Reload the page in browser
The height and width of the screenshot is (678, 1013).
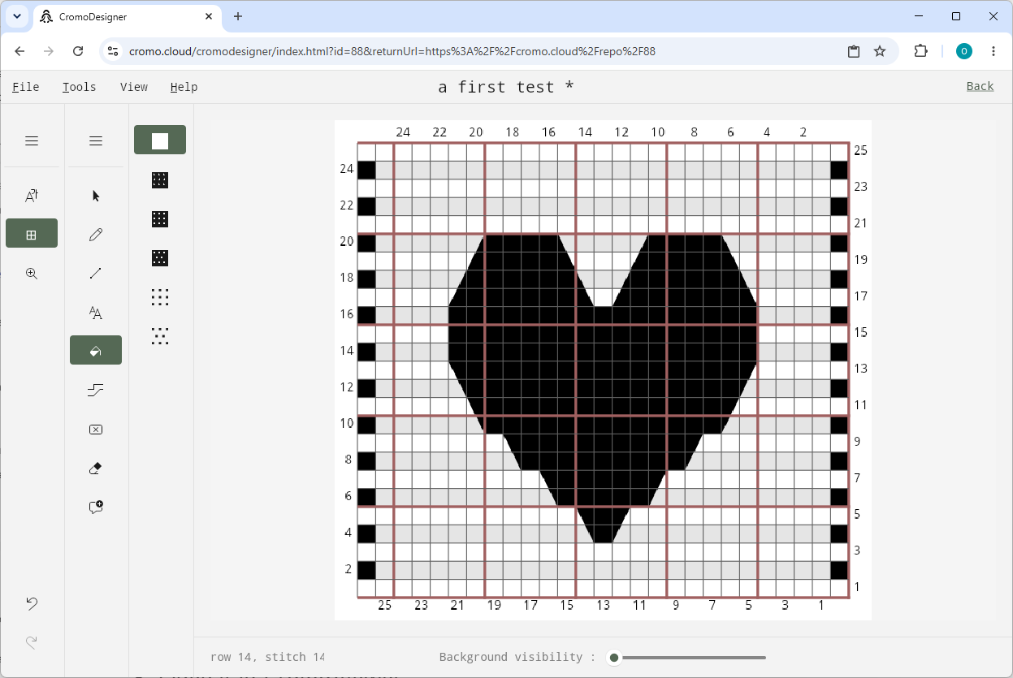click(x=78, y=51)
